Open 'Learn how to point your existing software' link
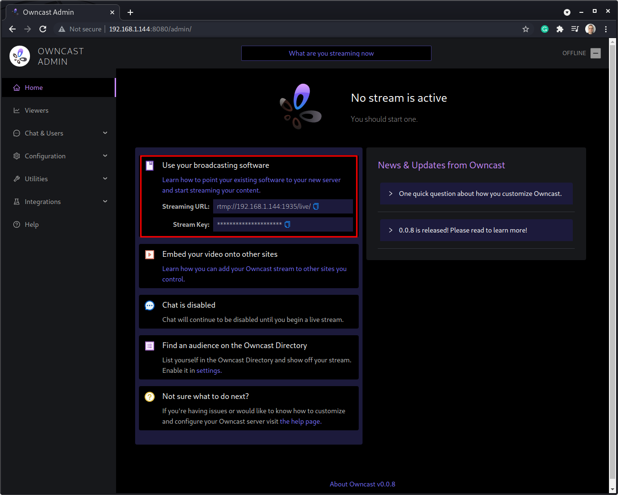This screenshot has width=618, height=495. tap(251, 185)
